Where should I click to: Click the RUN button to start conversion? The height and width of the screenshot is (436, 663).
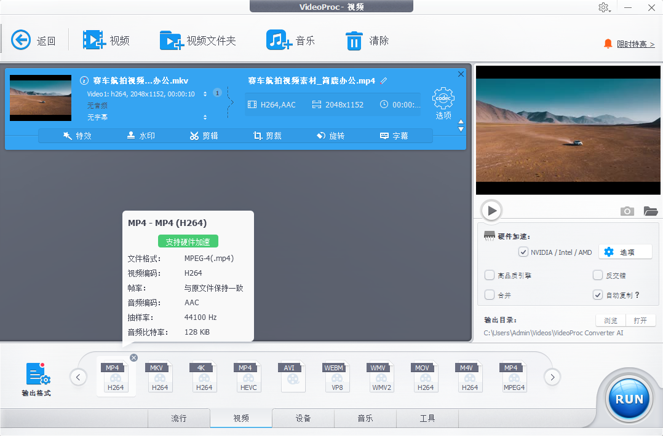tap(628, 398)
